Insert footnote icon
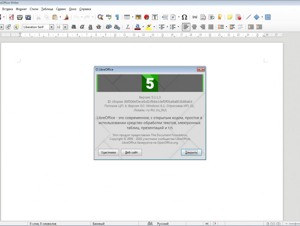 [x=203, y=17]
